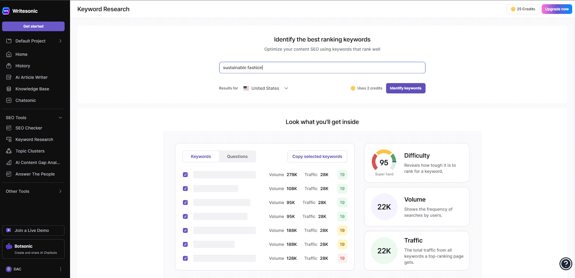Click the History icon in sidebar
This screenshot has height=278, width=575.
[9, 66]
